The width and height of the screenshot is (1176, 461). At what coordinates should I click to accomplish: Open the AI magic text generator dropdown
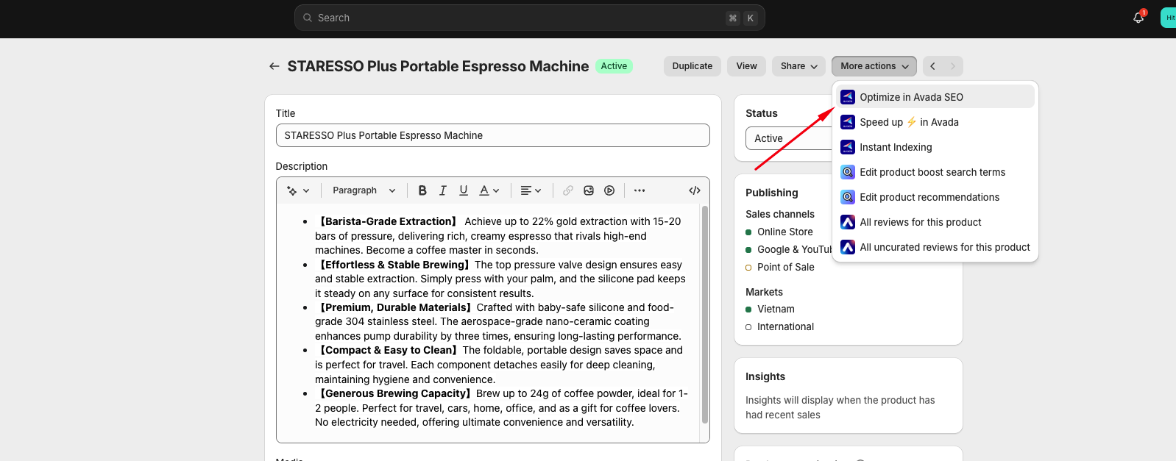tap(298, 190)
